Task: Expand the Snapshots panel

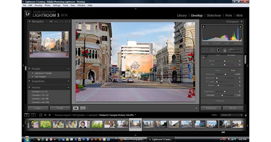Action: pyautogui.click(x=29, y=81)
